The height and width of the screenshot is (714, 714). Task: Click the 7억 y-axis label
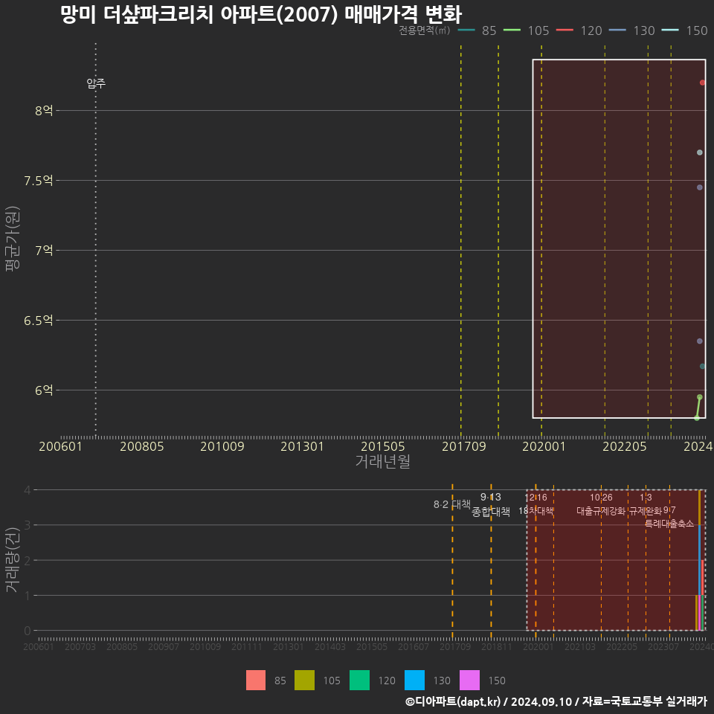[x=44, y=251]
